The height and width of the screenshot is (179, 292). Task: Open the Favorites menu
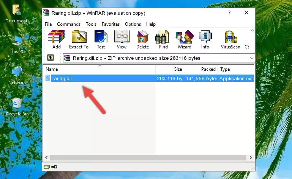[x=110, y=24]
